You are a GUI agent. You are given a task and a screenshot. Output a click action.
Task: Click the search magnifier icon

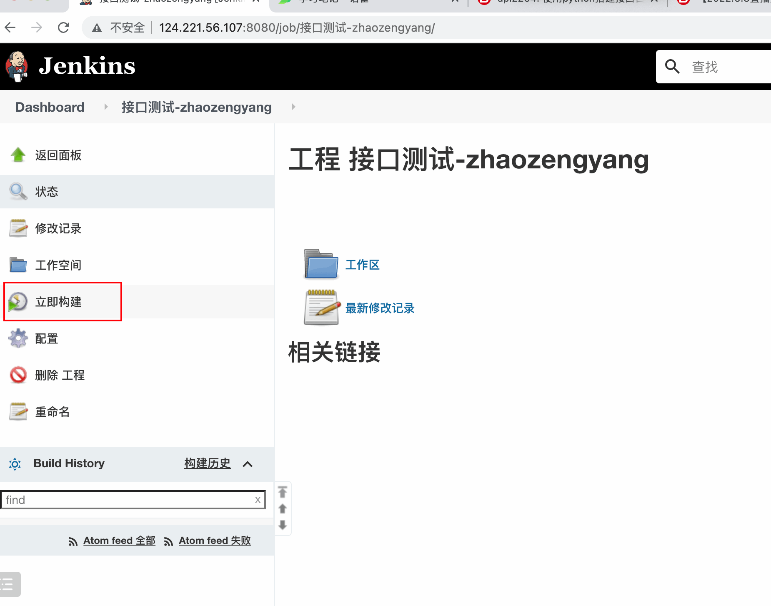[x=672, y=66]
